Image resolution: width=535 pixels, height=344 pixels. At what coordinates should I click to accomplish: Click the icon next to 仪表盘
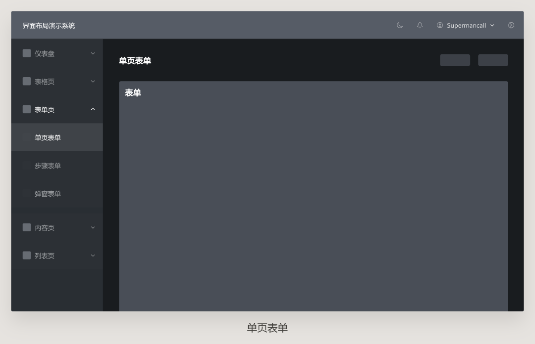[x=27, y=53]
